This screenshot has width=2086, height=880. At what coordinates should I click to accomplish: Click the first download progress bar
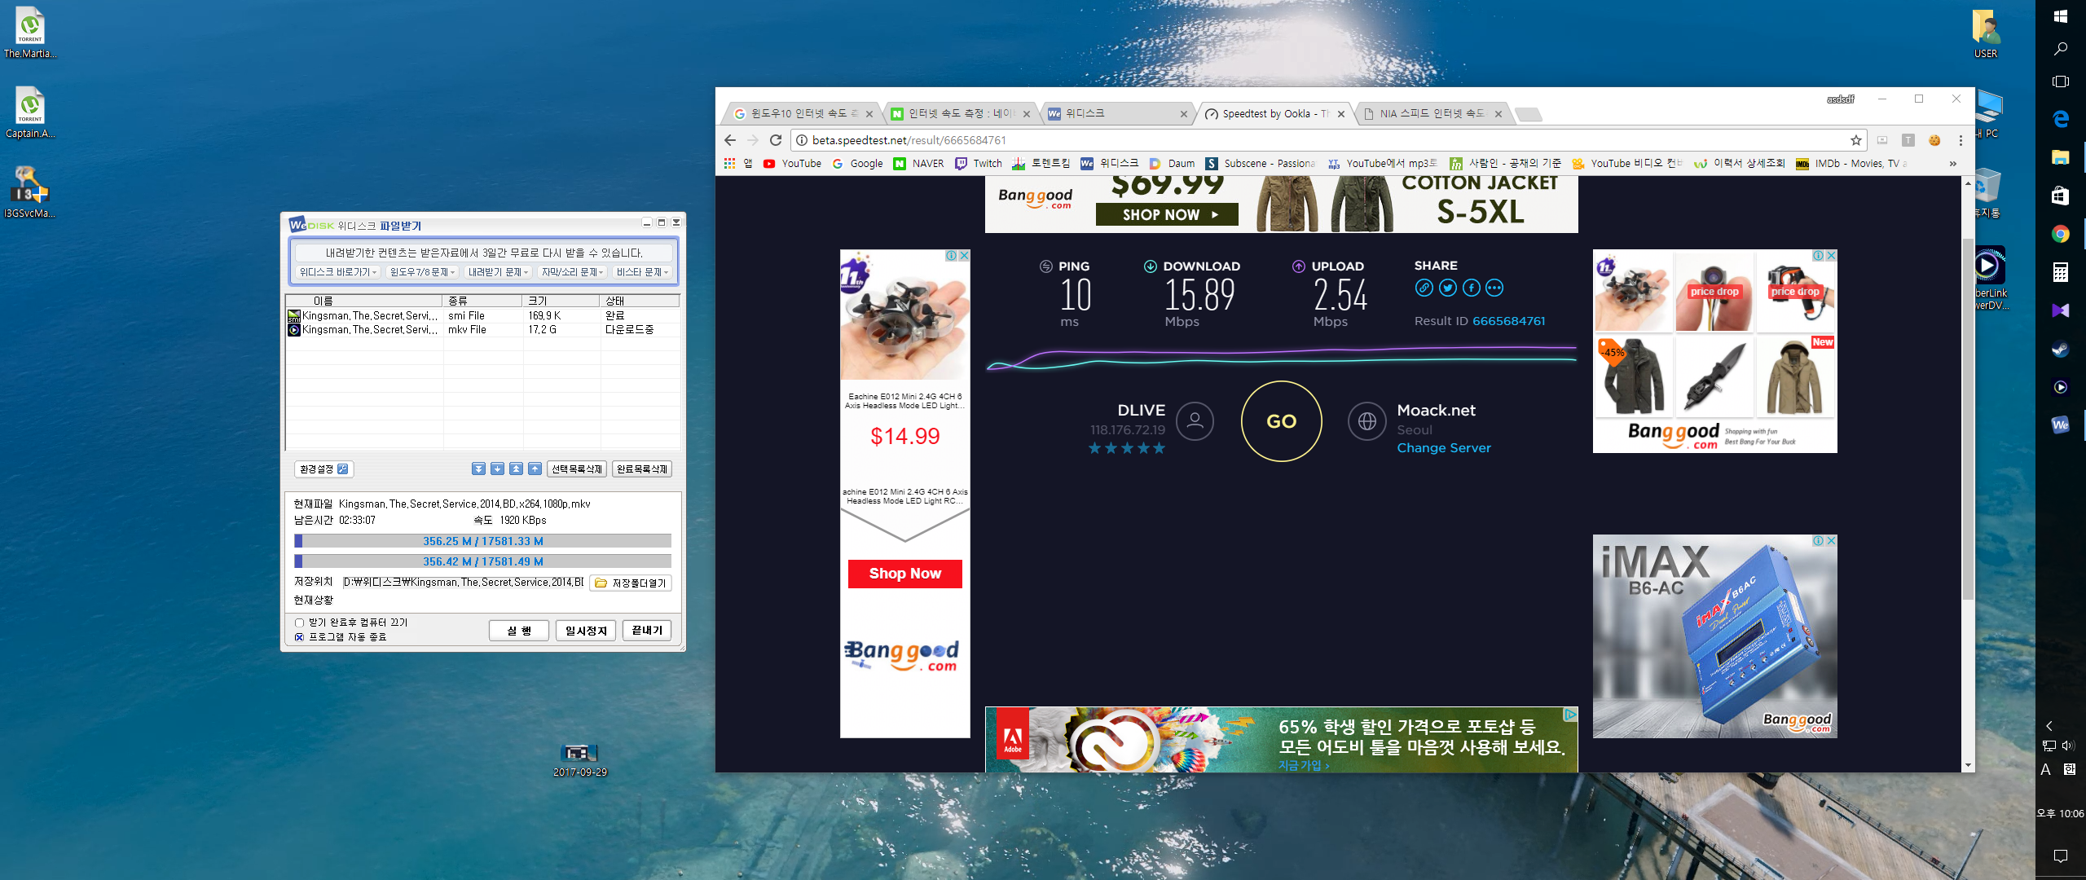click(x=482, y=541)
